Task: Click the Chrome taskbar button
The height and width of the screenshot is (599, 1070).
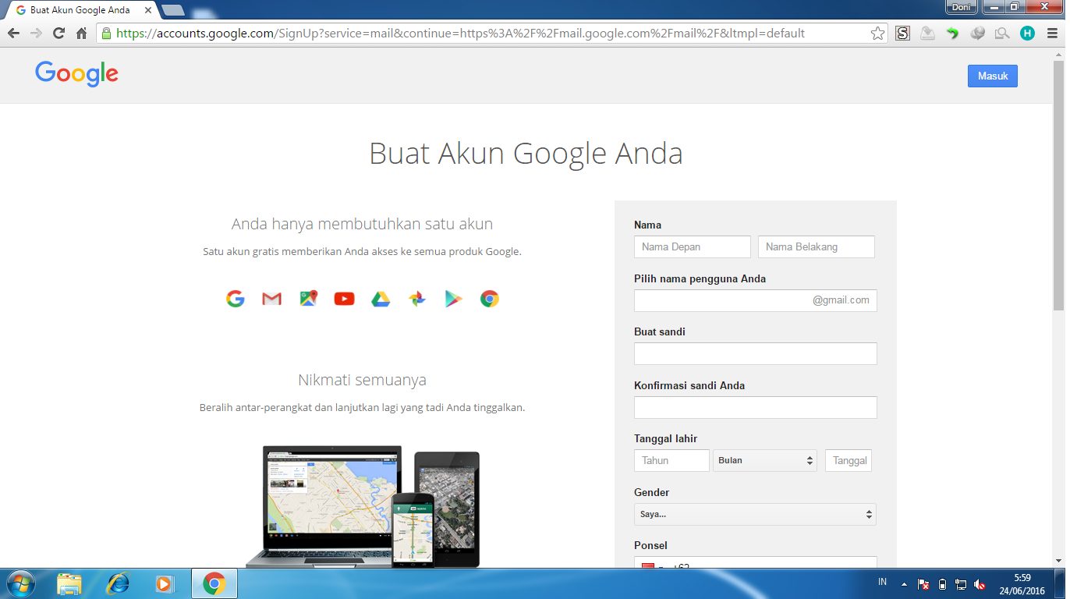Action: 214,583
